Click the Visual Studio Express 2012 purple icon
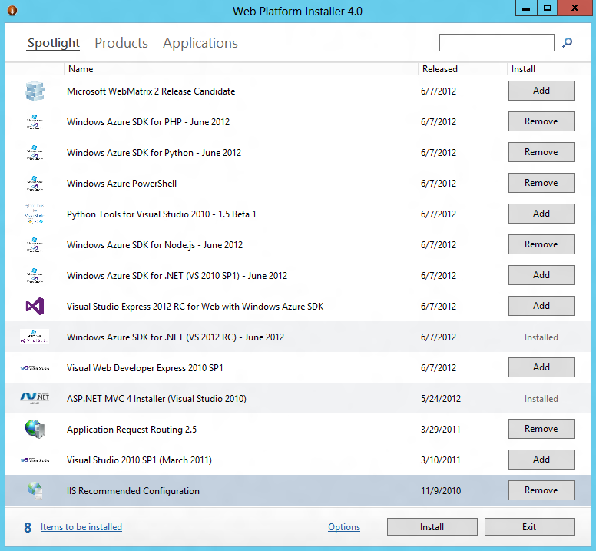This screenshot has height=551, width=596. (x=35, y=307)
